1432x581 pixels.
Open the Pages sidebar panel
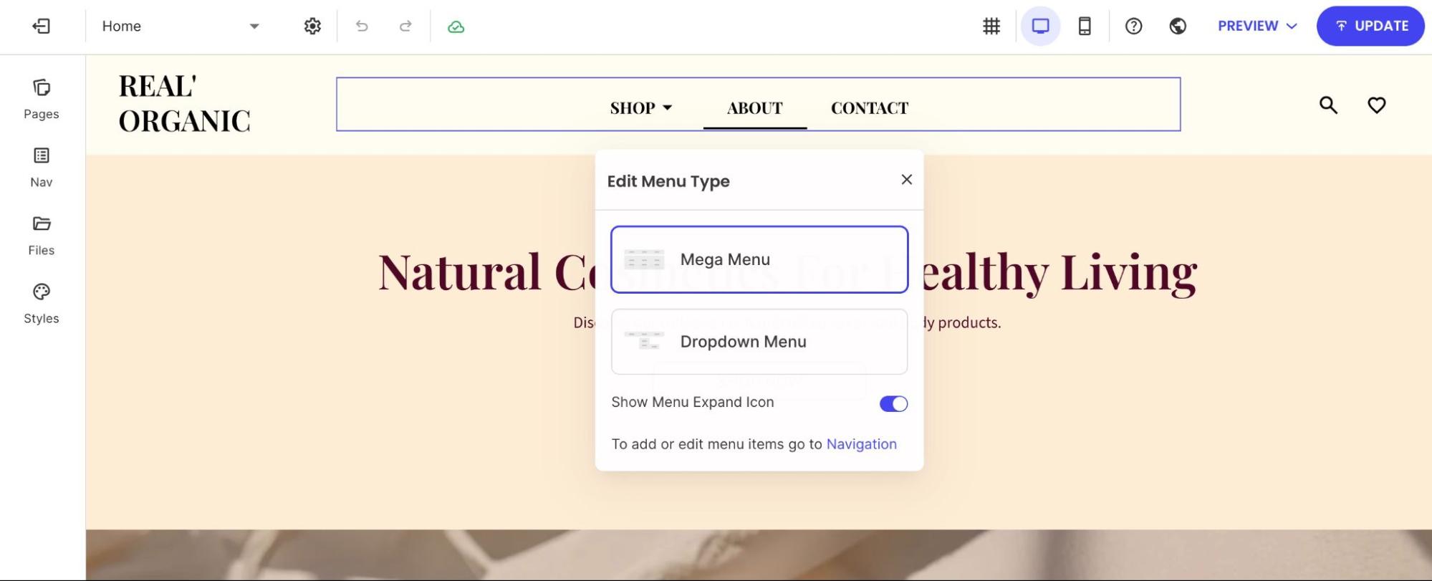tap(42, 100)
